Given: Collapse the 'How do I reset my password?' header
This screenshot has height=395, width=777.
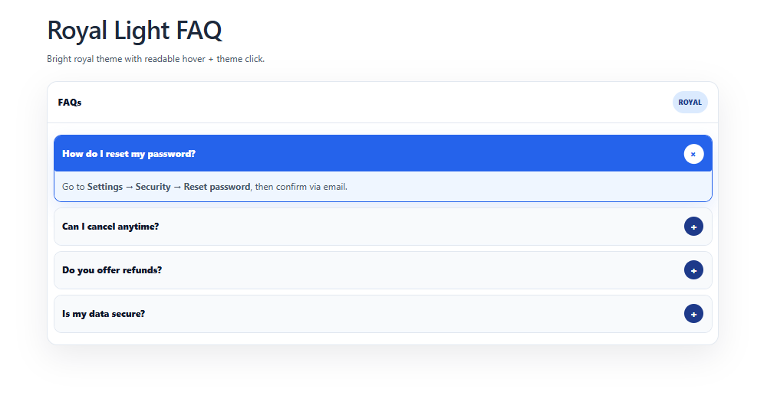Looking at the screenshot, I should pos(129,154).
